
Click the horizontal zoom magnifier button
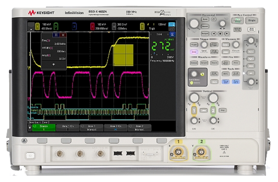coord(214,19)
